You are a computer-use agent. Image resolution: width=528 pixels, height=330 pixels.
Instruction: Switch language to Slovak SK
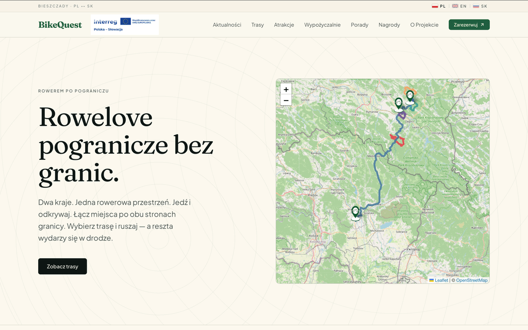click(480, 6)
